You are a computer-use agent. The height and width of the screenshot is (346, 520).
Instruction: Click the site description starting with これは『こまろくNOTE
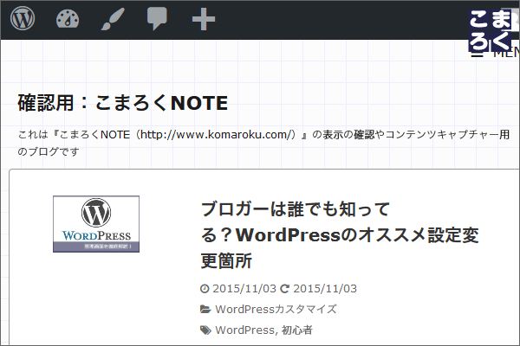coord(263,143)
